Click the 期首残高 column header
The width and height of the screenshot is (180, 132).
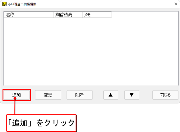pyautogui.click(x=68, y=15)
